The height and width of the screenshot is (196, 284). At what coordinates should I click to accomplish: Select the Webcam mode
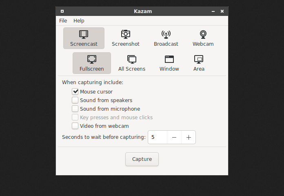[203, 38]
